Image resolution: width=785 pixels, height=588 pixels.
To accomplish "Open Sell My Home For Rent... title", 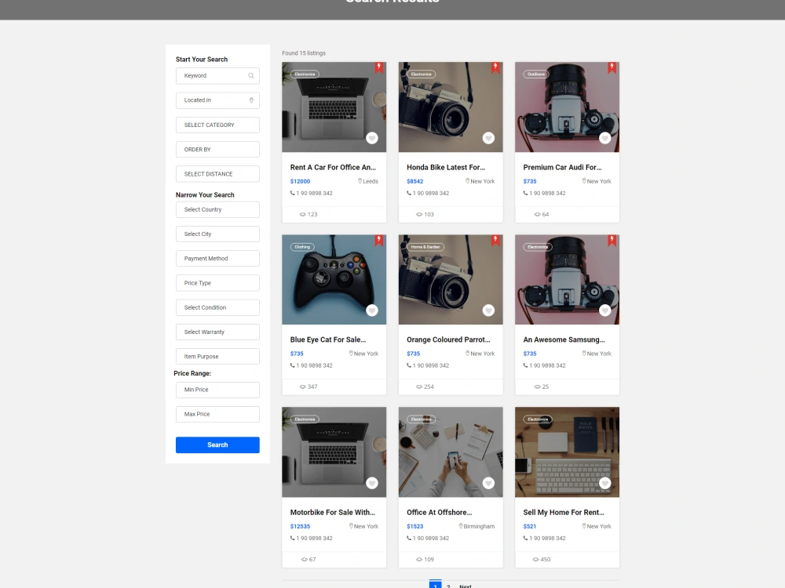I will (x=564, y=513).
